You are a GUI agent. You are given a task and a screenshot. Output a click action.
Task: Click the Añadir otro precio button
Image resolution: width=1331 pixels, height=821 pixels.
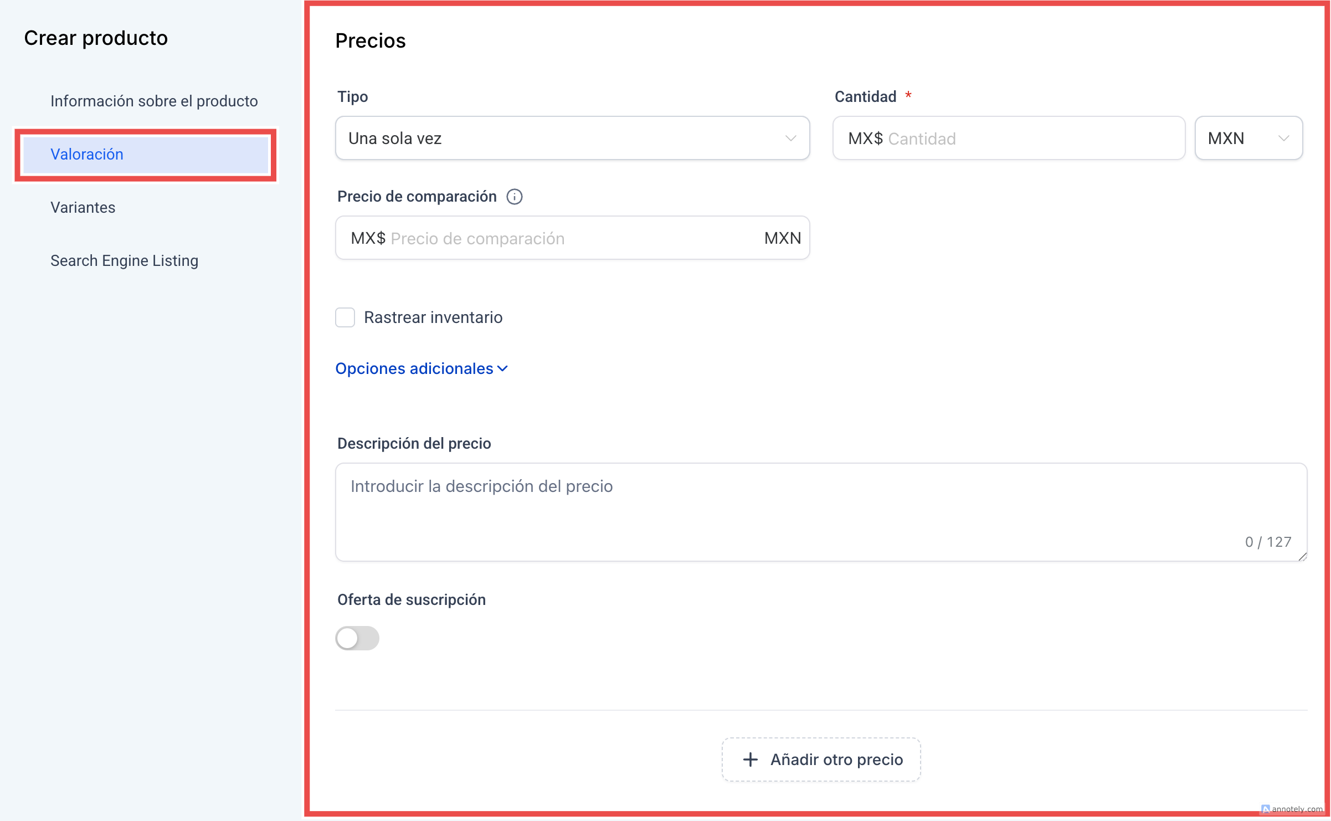click(821, 760)
